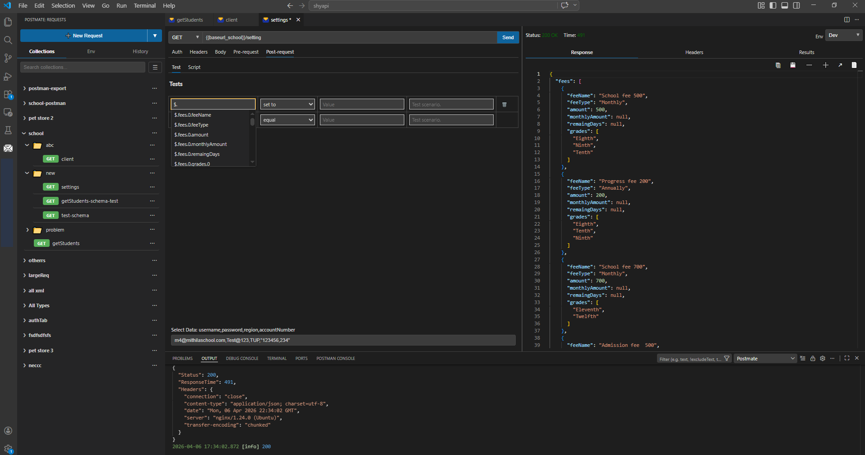
Task: Delete the test row using the trash icon
Action: pyautogui.click(x=504, y=104)
